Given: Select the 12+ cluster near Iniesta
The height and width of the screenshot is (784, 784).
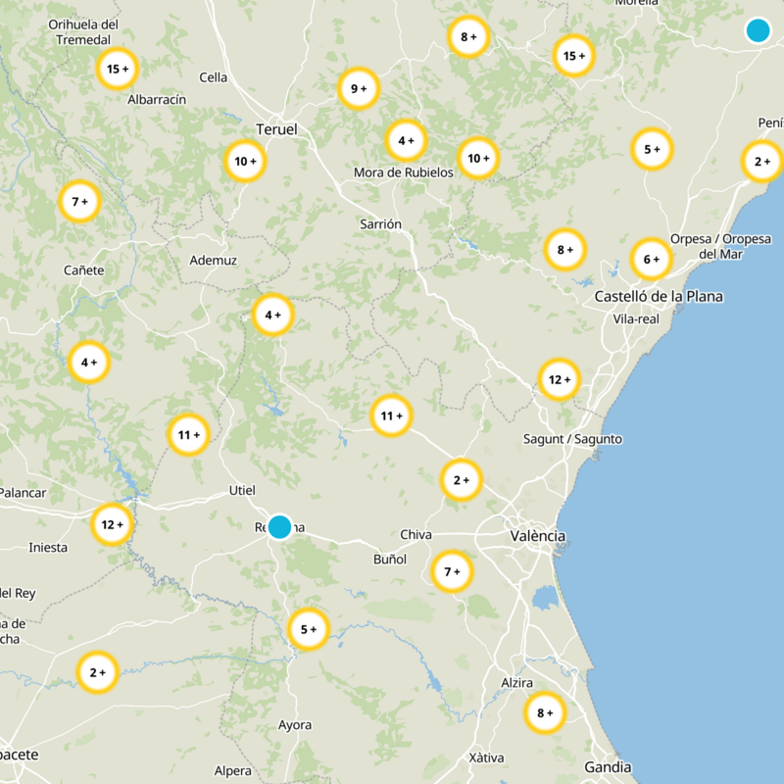Looking at the screenshot, I should tap(112, 525).
